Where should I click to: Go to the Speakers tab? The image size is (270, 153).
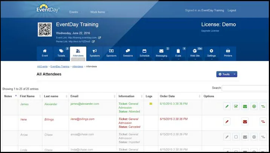95,54
